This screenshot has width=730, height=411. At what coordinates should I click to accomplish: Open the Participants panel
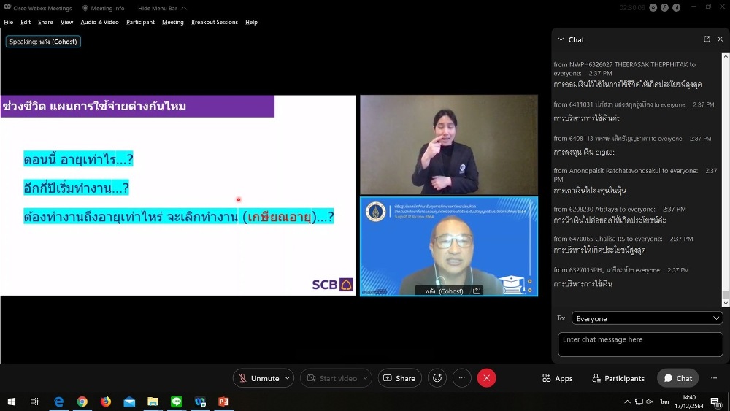tap(618, 378)
